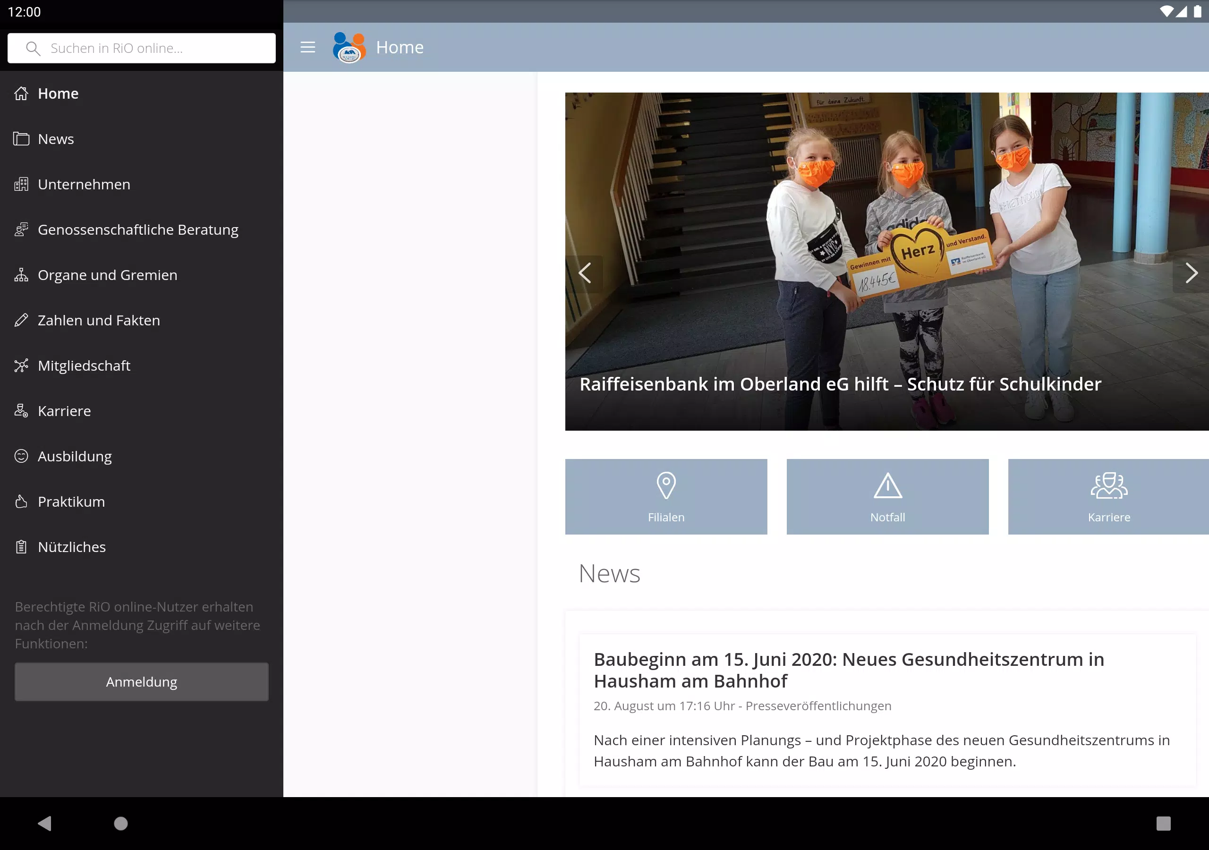Open the News menu entry in sidebar
This screenshot has height=850, width=1209.
pos(141,139)
